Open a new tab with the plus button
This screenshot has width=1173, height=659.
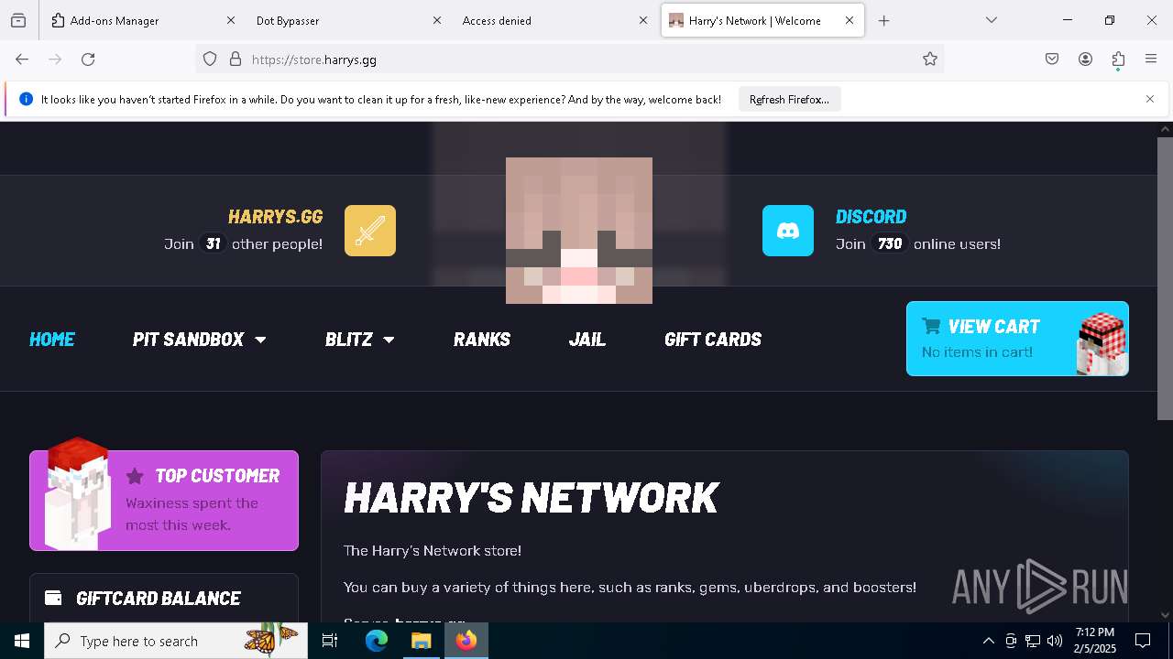click(x=883, y=20)
